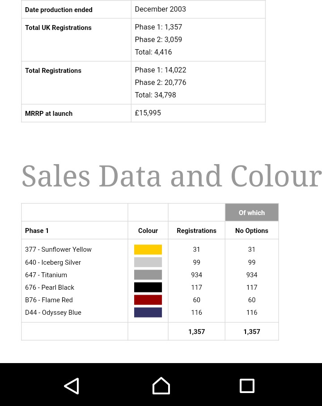This screenshot has width=322, height=406.
Task: Select the £15,995 price value
Action: pos(148,113)
